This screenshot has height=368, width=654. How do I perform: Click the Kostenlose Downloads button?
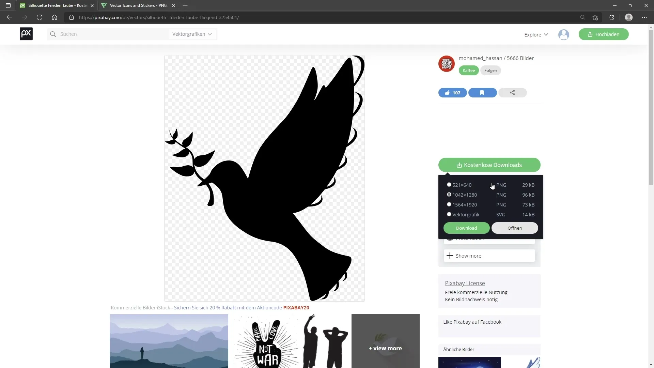click(x=489, y=165)
